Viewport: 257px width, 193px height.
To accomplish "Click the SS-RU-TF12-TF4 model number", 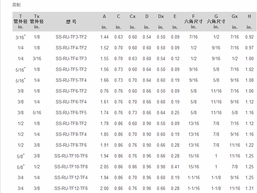I will [x=71, y=178].
